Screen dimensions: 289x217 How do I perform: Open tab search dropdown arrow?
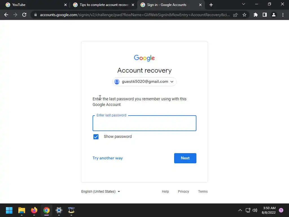[244, 4]
